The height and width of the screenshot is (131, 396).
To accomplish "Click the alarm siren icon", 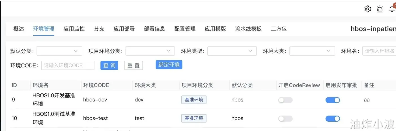I will click(380, 9).
